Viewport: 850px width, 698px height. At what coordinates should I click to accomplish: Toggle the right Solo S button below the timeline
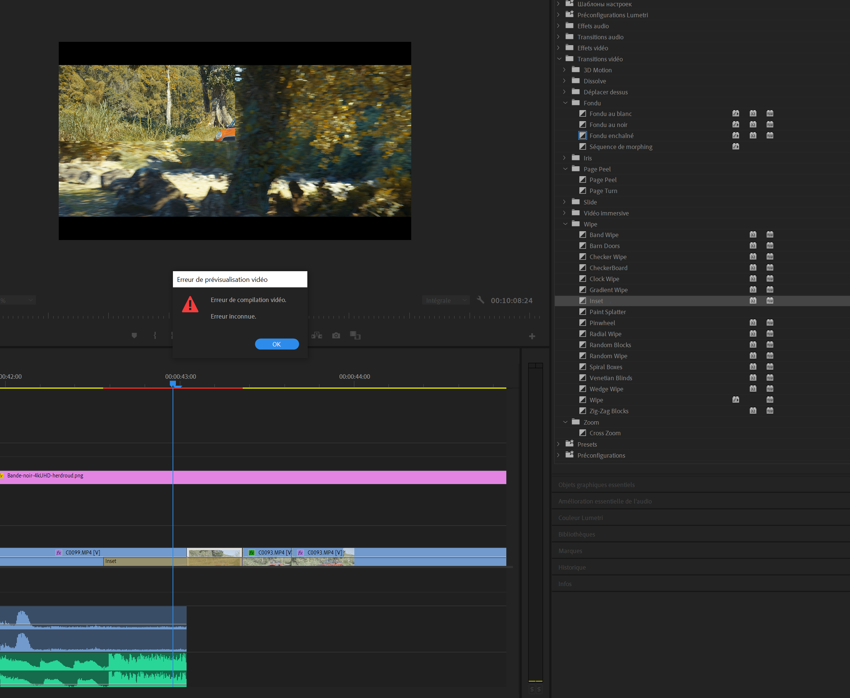pos(539,689)
